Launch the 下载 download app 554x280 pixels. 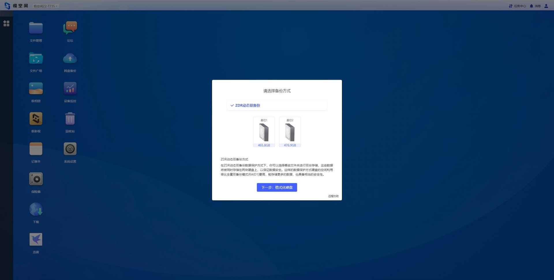click(x=36, y=209)
